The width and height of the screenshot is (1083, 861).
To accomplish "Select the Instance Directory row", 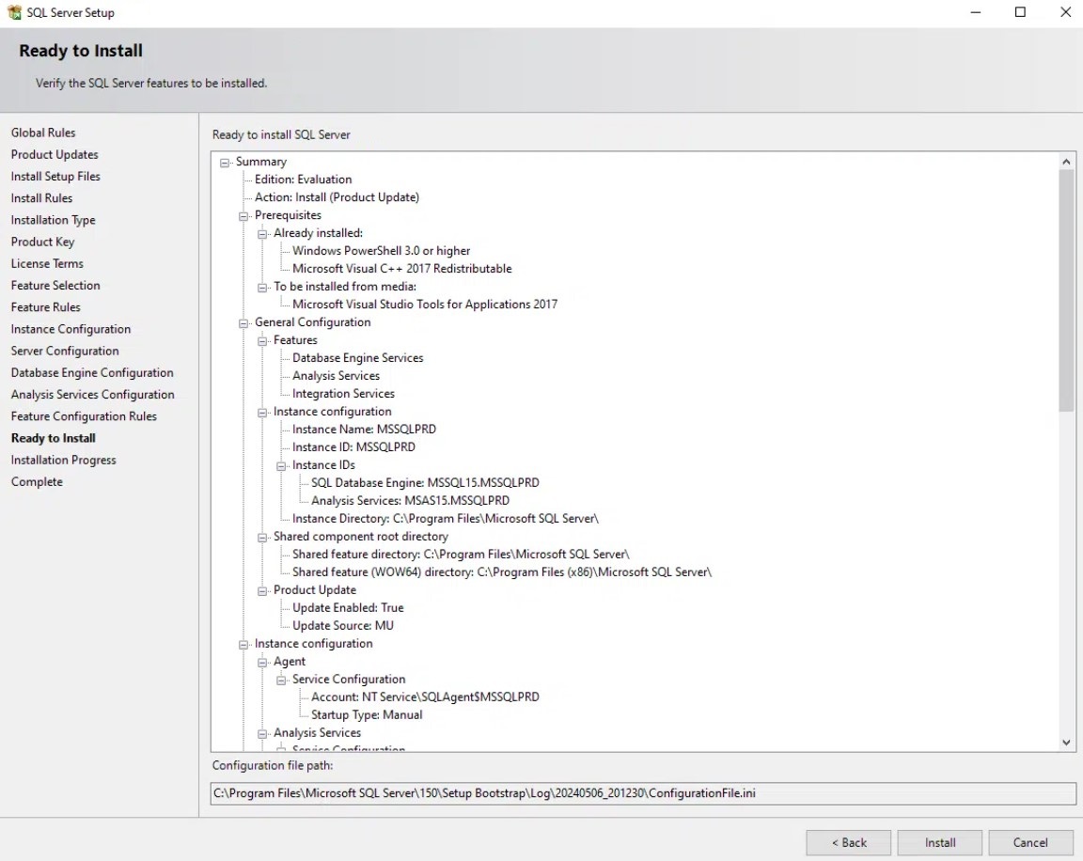I will coord(446,519).
